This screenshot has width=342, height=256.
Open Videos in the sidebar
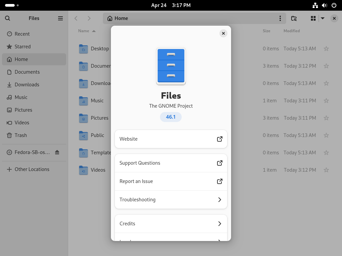[34, 123]
